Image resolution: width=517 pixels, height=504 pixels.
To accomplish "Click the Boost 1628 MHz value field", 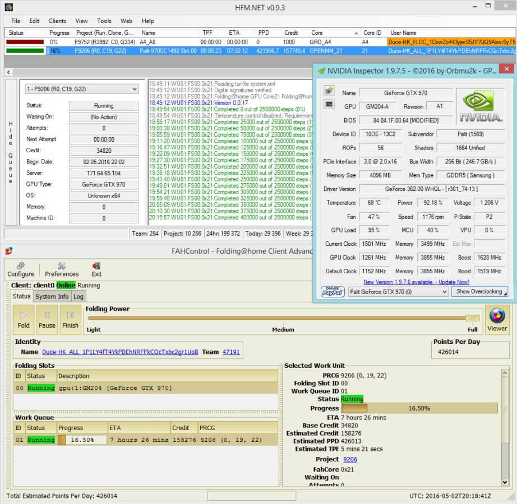I will point(490,258).
